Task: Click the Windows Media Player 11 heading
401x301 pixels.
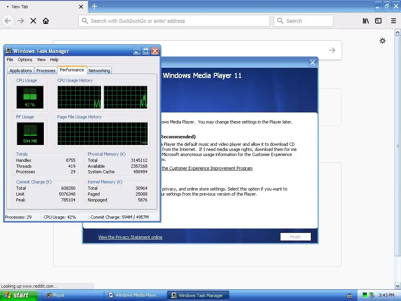Action: (x=202, y=76)
